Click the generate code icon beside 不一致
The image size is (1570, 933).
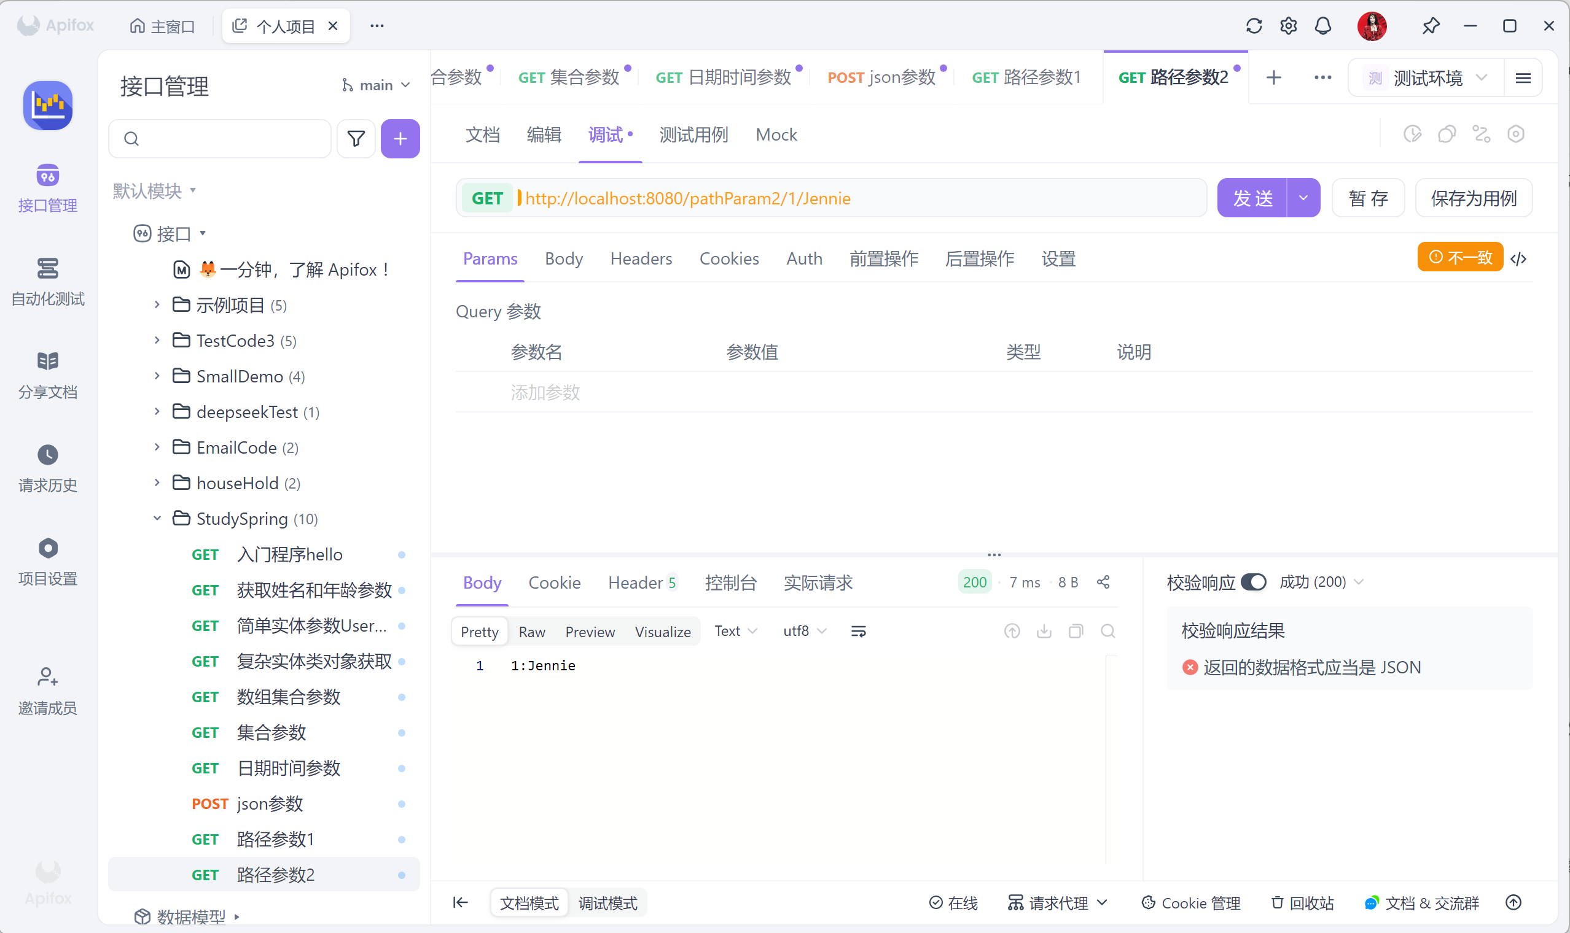1518,258
